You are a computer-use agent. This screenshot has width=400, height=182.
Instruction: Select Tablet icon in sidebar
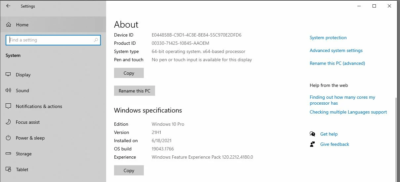click(9, 169)
